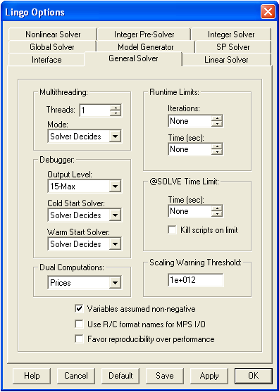Increase the Iterations limit spinner

[217, 118]
